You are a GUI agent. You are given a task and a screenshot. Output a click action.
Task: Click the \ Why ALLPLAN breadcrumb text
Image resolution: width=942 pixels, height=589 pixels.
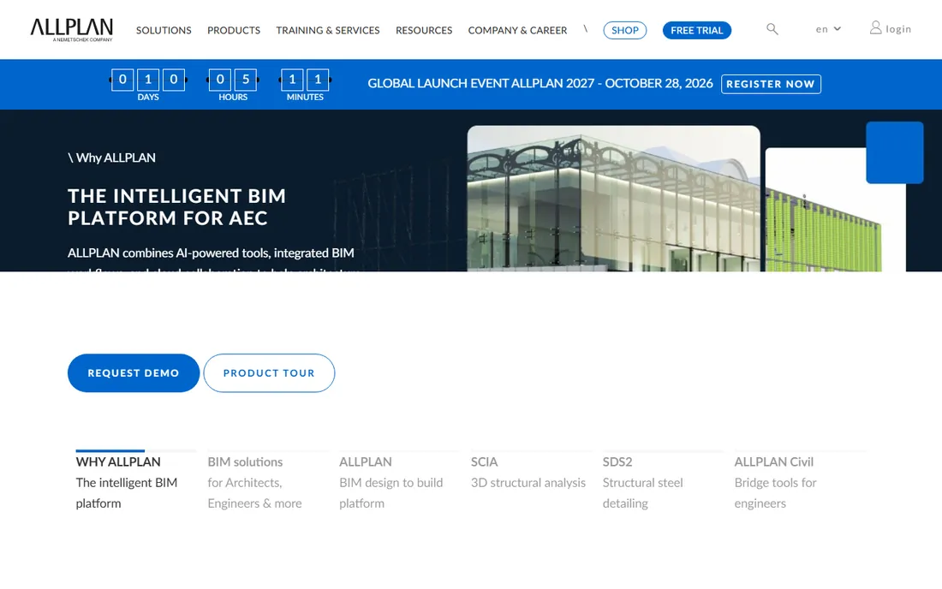click(x=111, y=158)
